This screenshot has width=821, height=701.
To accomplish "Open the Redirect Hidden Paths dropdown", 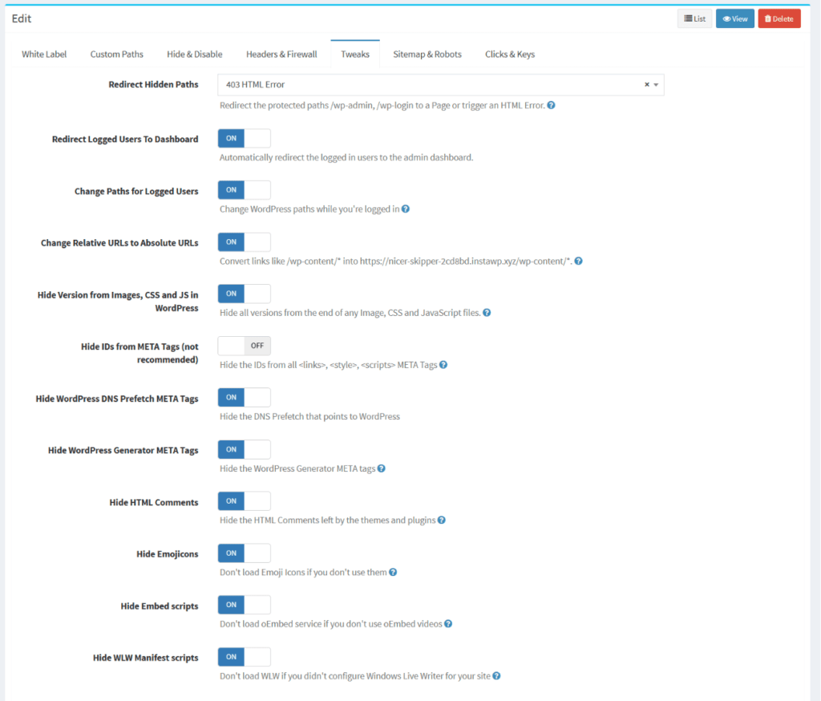I will pos(657,84).
